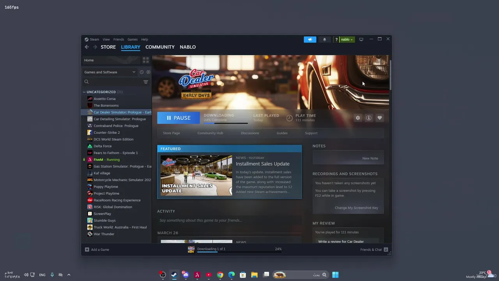Open the Steam menu
Screen dimensions: 499x281
pos(94,39)
